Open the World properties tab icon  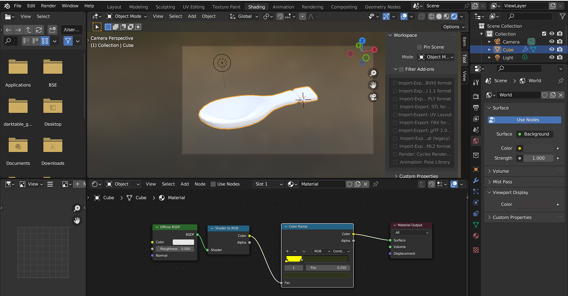click(x=476, y=141)
